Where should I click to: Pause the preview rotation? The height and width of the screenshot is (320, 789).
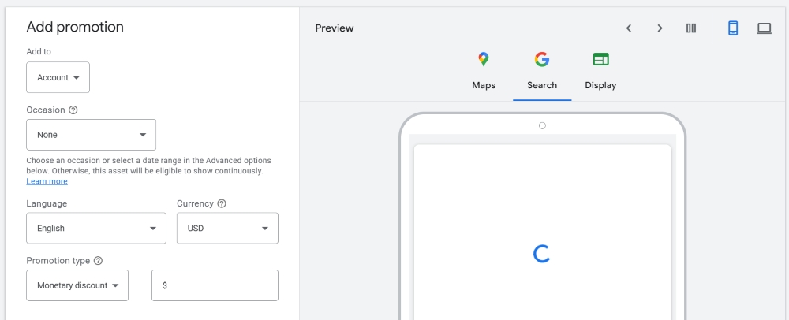click(691, 28)
